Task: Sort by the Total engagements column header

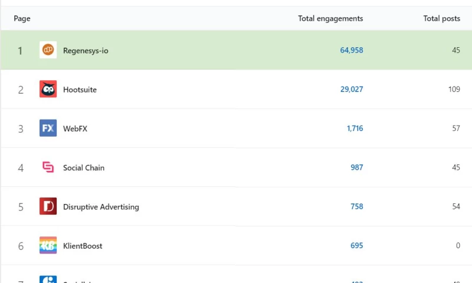Action: point(330,18)
